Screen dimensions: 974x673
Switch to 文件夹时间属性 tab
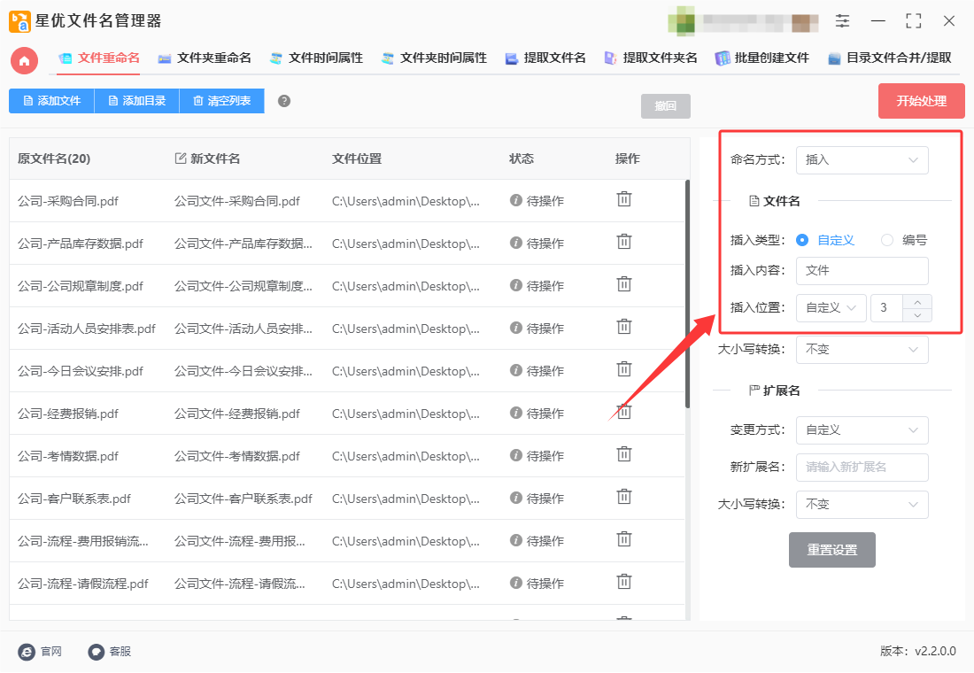pos(434,58)
